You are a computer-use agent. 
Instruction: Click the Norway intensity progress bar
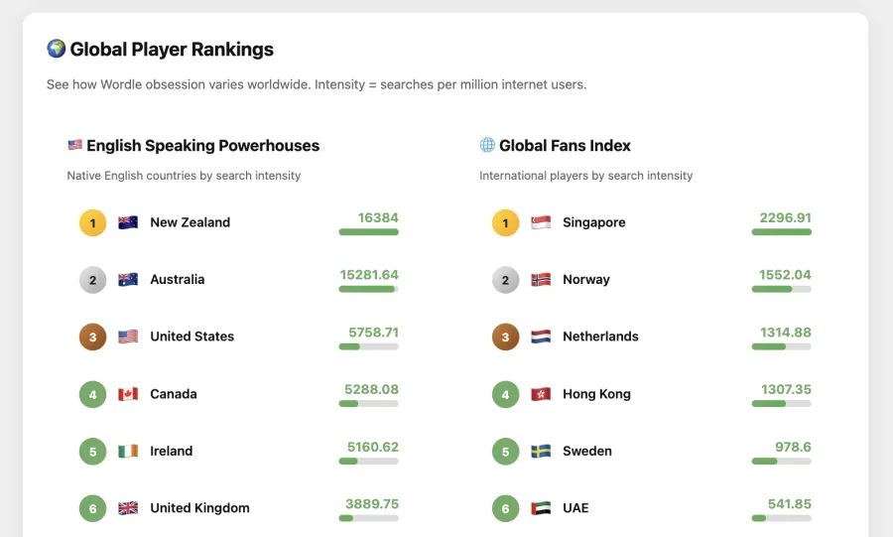pos(782,289)
